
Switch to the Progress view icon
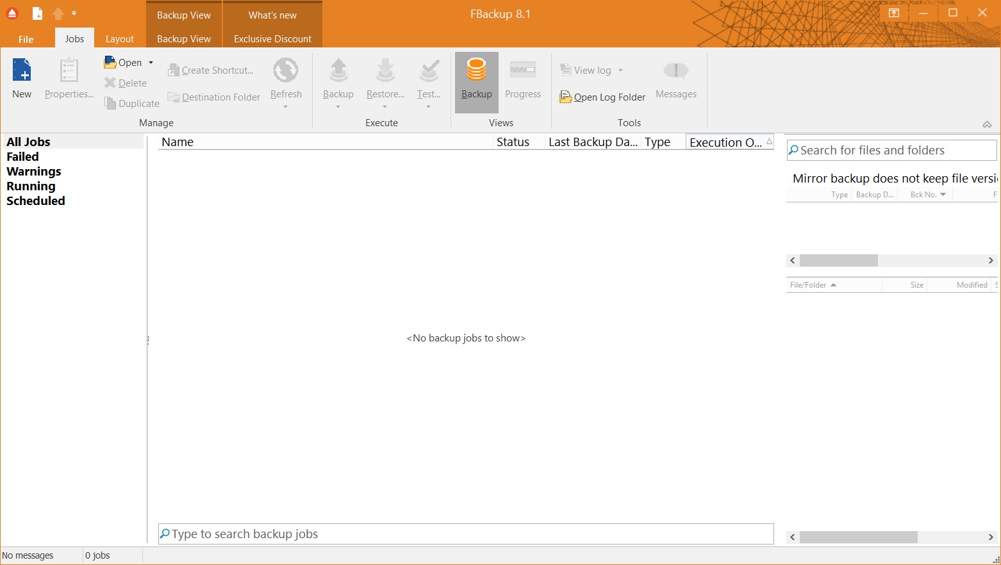[522, 70]
